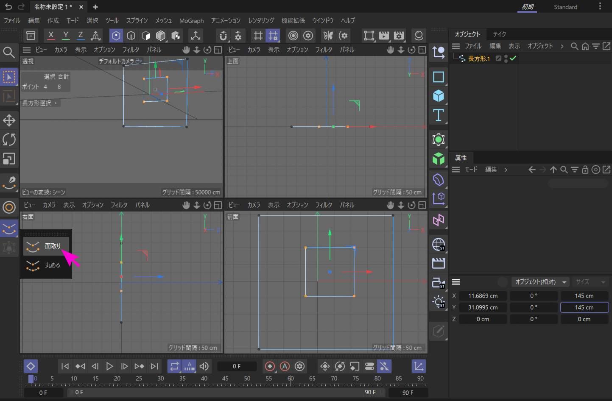Click the Text spline tool icon
The width and height of the screenshot is (612, 401).
tap(438, 115)
